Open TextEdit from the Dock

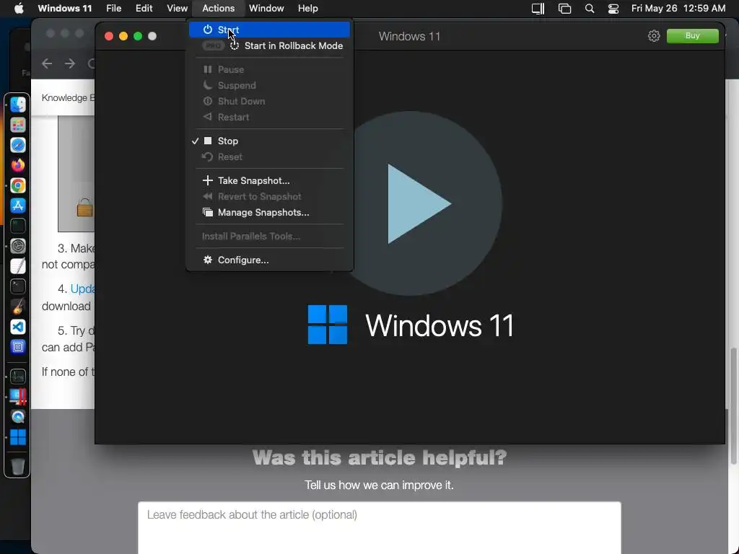[18, 266]
